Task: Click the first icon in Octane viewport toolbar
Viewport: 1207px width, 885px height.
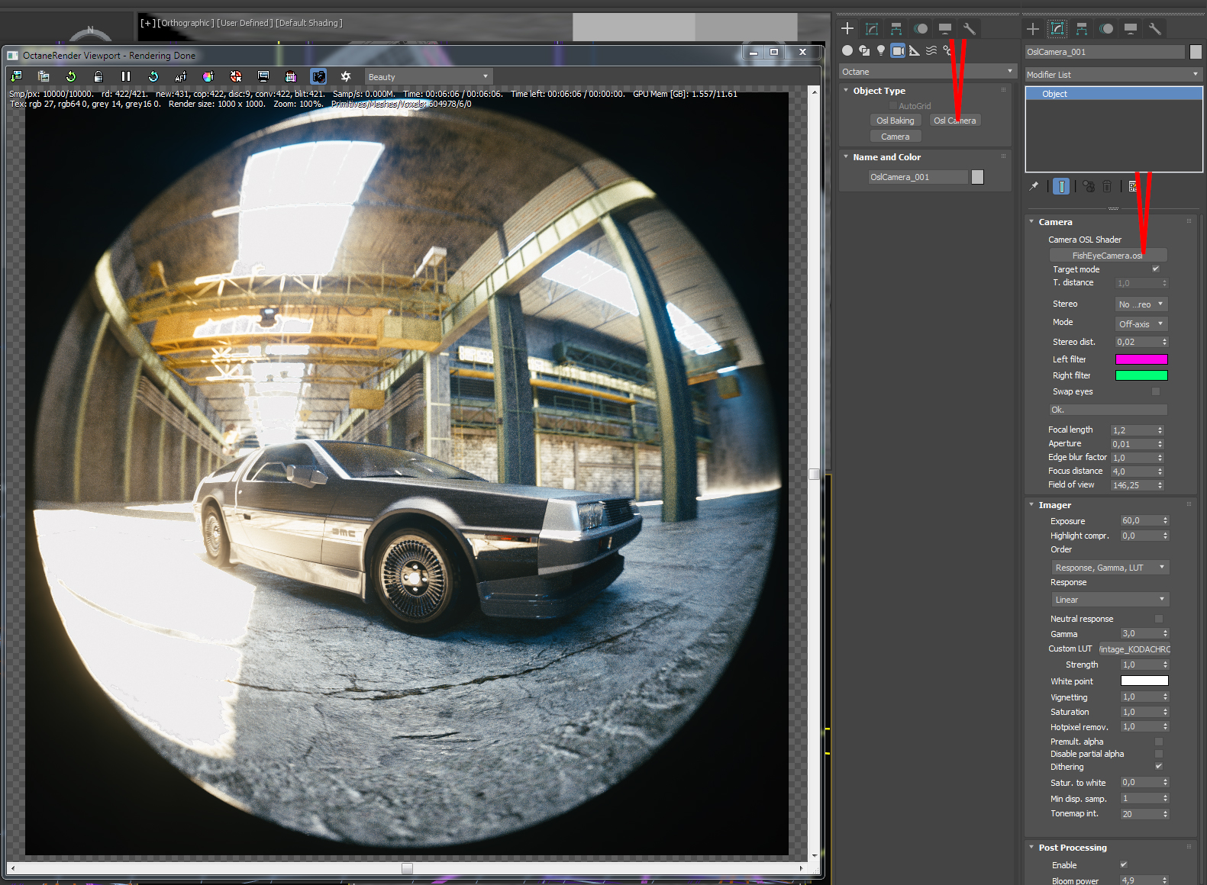Action: [16, 76]
